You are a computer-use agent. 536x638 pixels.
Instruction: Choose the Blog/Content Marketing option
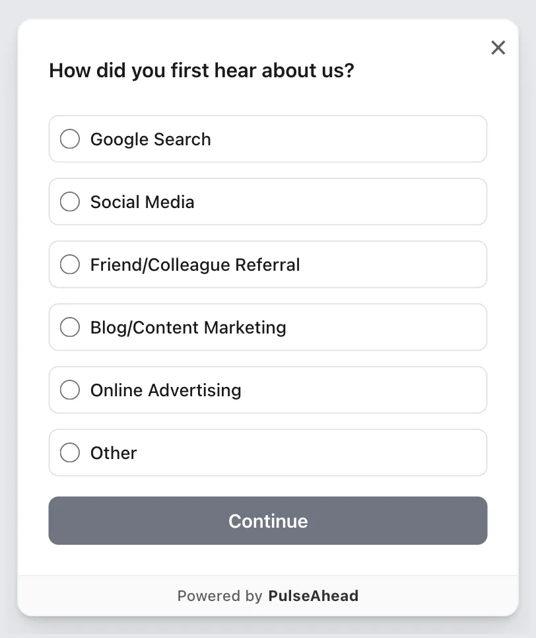(x=268, y=327)
